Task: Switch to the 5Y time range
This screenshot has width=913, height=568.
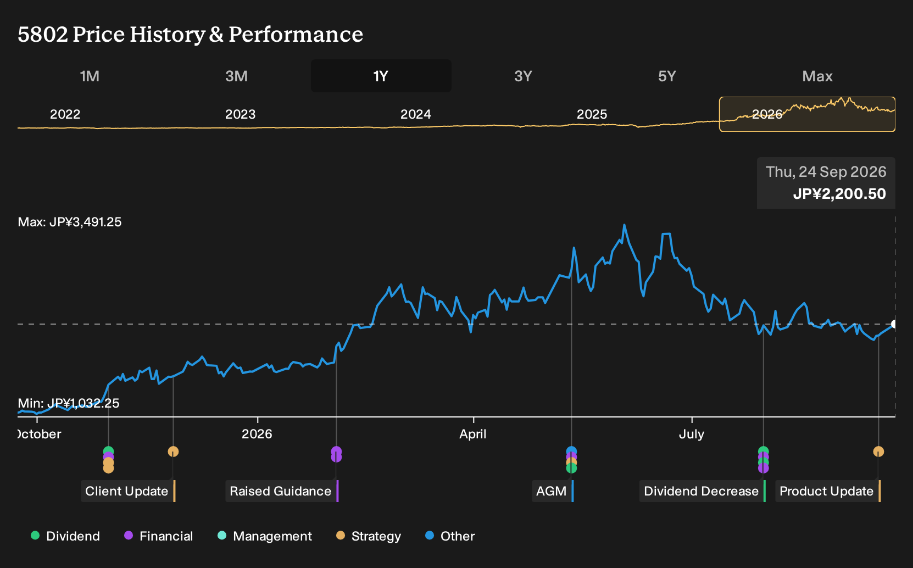Action: pos(667,76)
